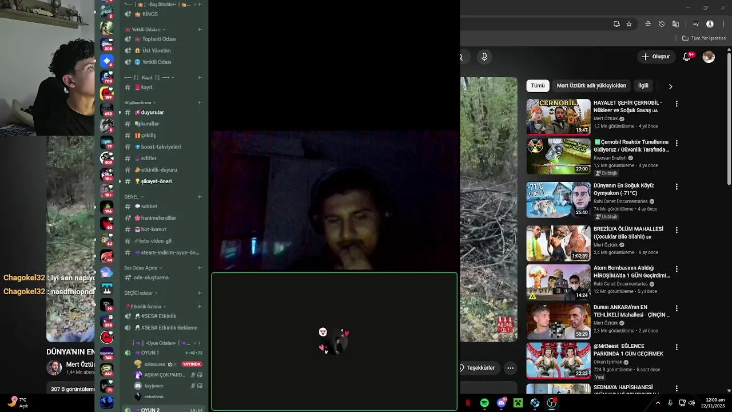
Task: Click YouTube voice search microphone
Action: pos(484,57)
